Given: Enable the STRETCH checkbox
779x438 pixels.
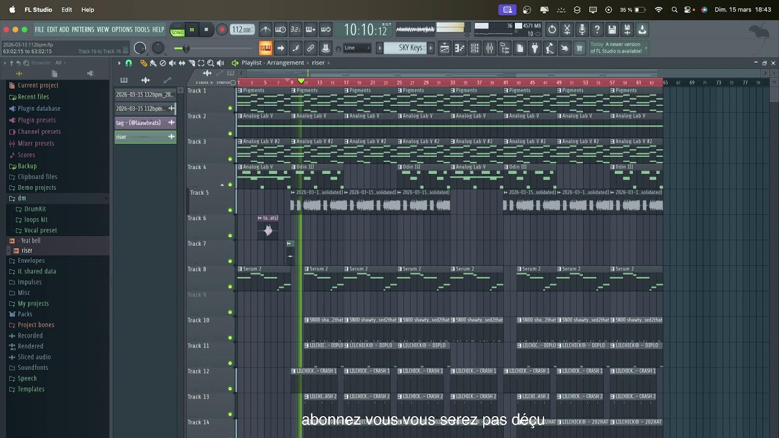Looking at the screenshot, I should pos(232,82).
